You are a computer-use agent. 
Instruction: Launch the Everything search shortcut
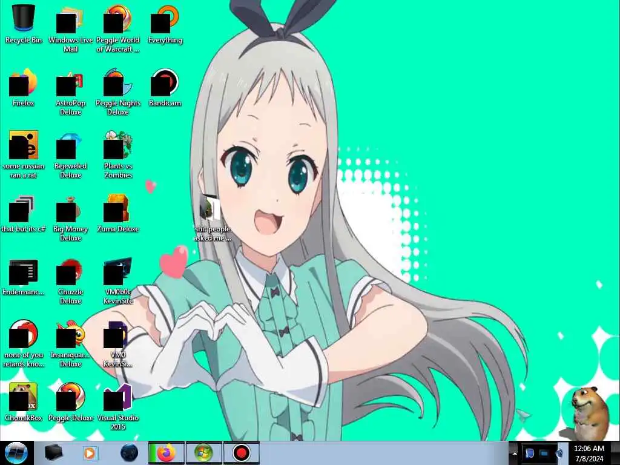(165, 24)
